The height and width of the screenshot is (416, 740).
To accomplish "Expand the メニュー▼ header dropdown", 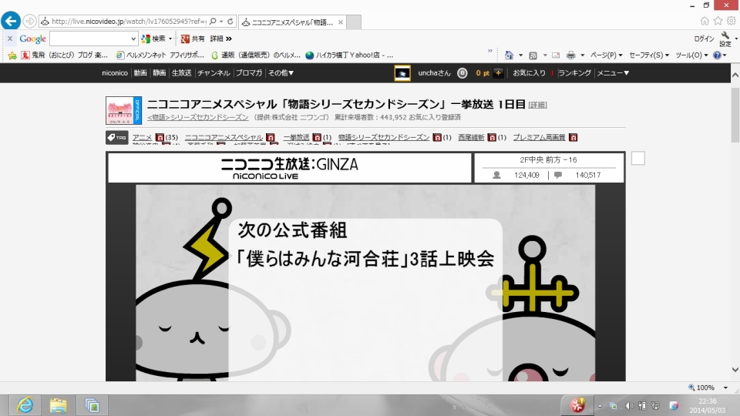I will tap(613, 73).
